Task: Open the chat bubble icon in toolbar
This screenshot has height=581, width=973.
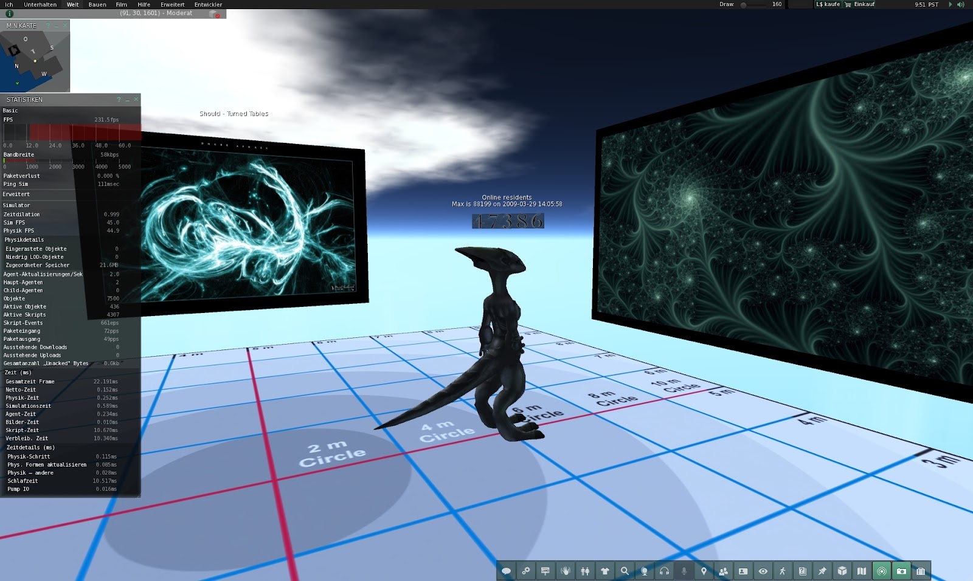Action: 505,571
